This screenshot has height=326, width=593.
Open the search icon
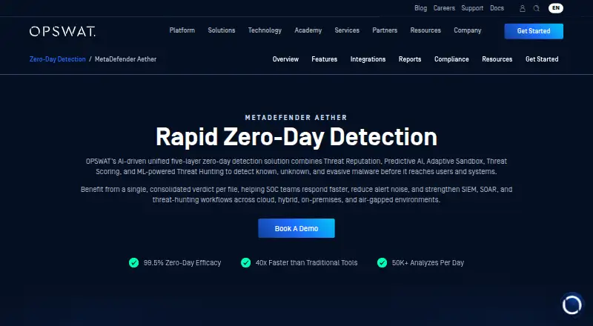(x=536, y=8)
